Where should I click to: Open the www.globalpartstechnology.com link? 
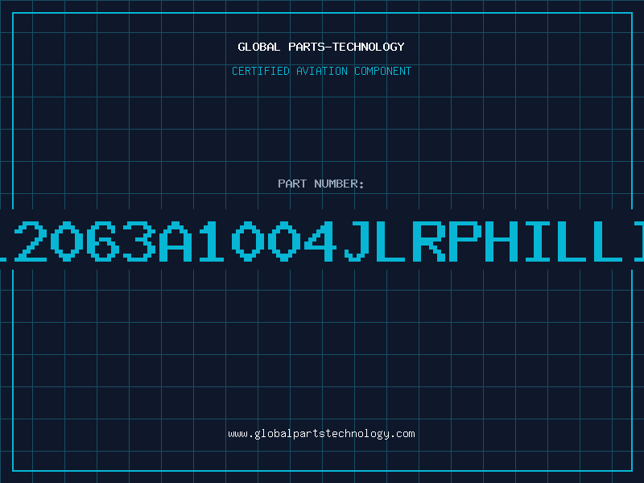[x=321, y=434]
